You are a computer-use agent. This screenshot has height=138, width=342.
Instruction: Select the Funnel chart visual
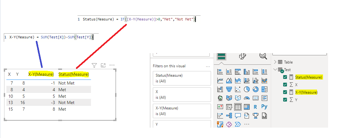(229, 89)
